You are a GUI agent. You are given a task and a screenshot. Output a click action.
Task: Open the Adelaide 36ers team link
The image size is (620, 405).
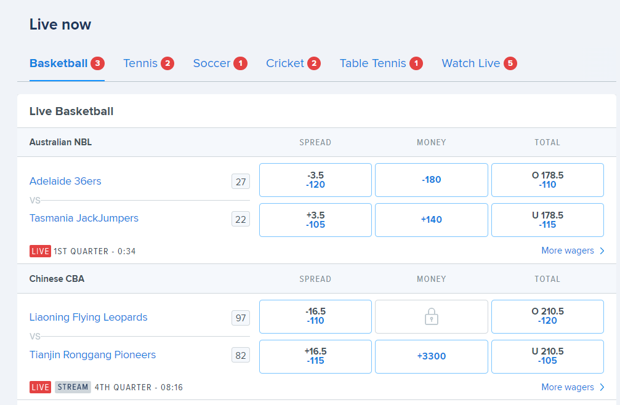[65, 182]
